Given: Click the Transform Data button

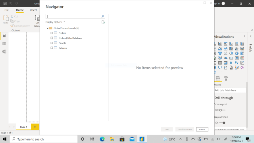Looking at the screenshot, I should (185, 129).
